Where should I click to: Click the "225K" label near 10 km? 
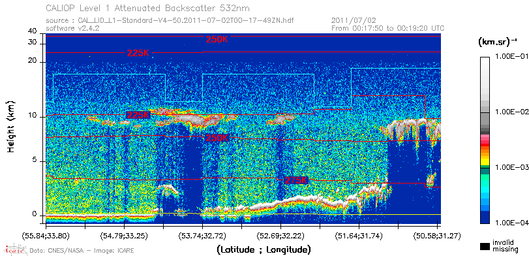[138, 115]
